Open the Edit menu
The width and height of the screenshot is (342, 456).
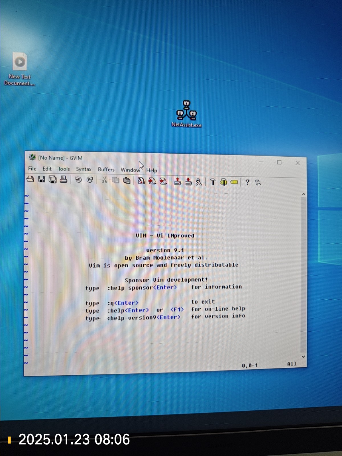47,169
